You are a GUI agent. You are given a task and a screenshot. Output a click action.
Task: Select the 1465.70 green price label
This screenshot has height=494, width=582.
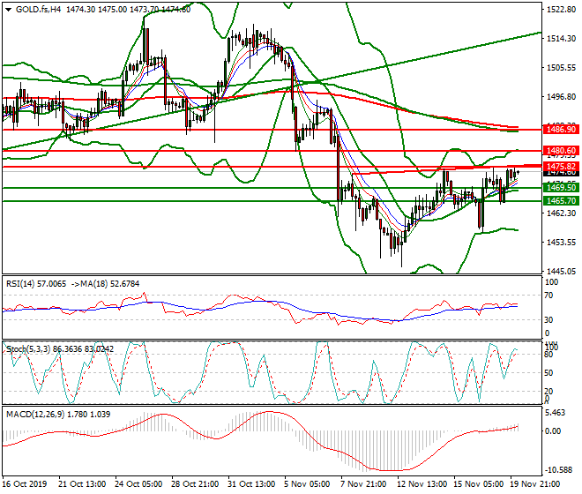561,201
